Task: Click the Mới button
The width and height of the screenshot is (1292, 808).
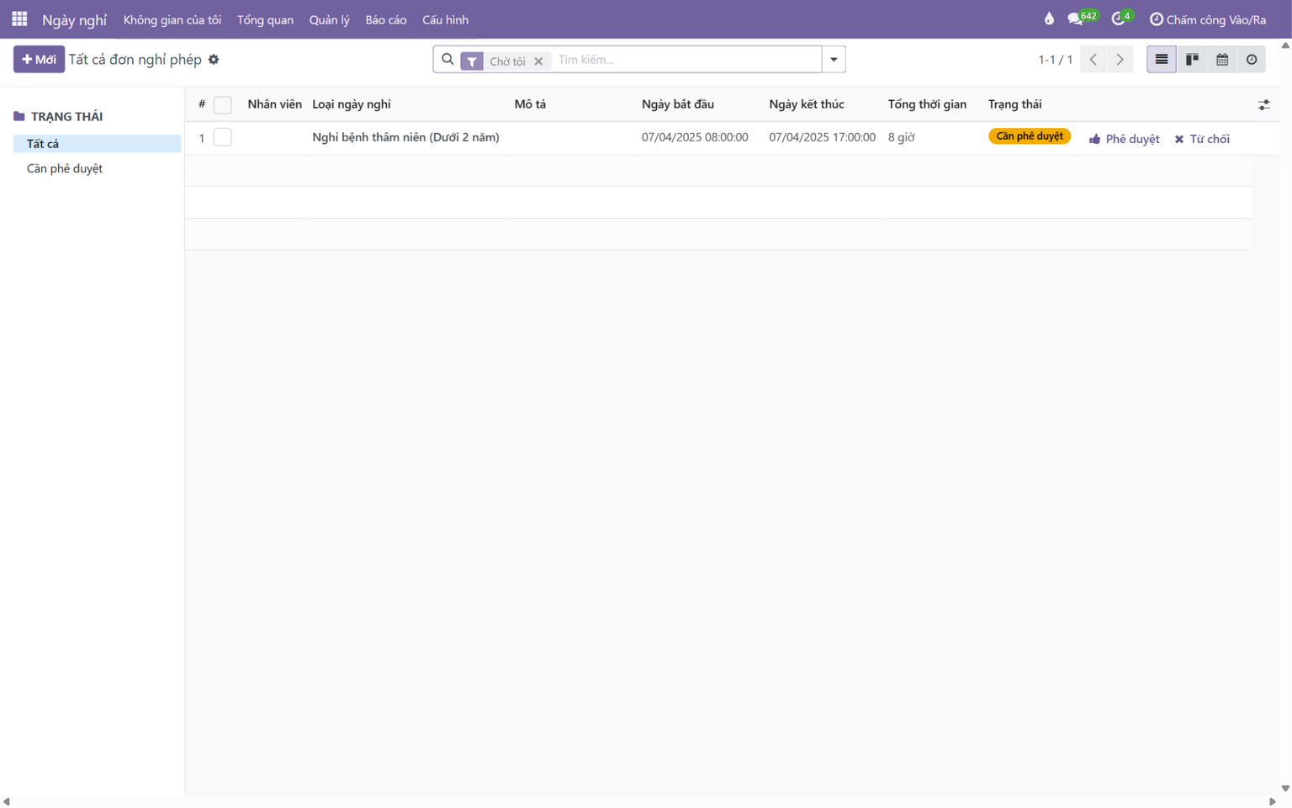Action: pos(39,60)
